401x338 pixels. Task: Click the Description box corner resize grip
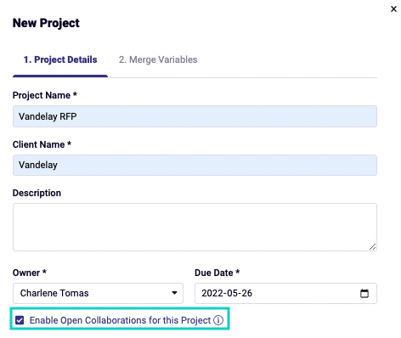pos(372,246)
